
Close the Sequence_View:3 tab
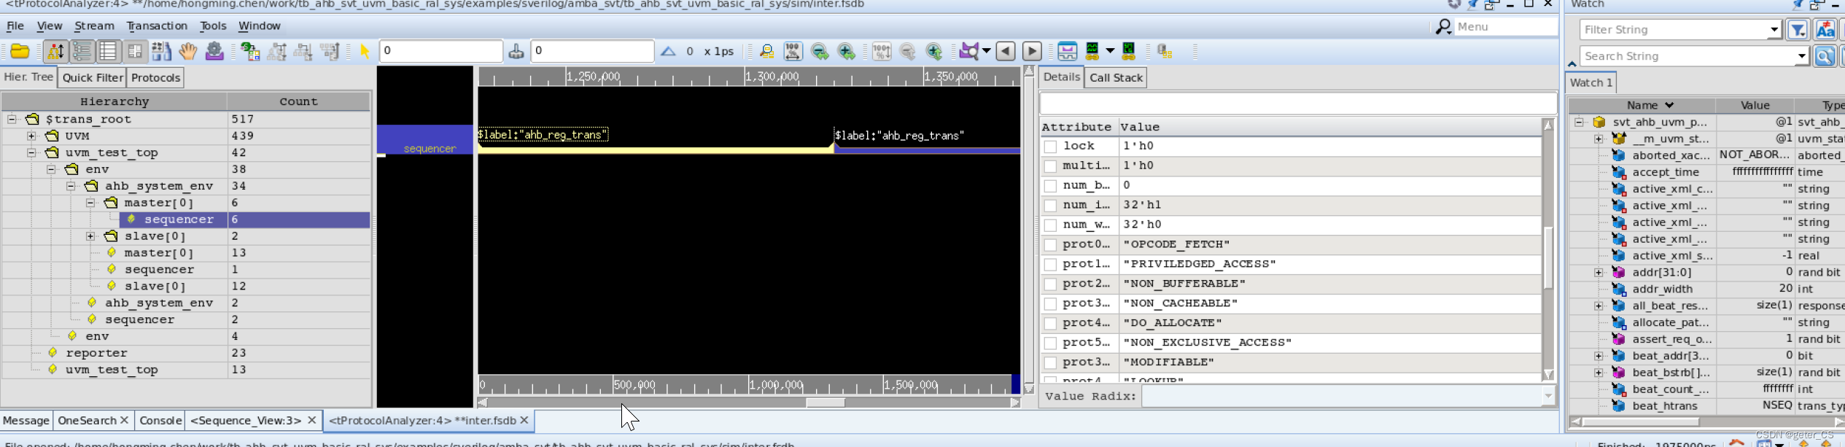311,420
